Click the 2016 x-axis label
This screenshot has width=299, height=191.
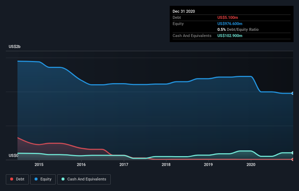[x=81, y=164]
